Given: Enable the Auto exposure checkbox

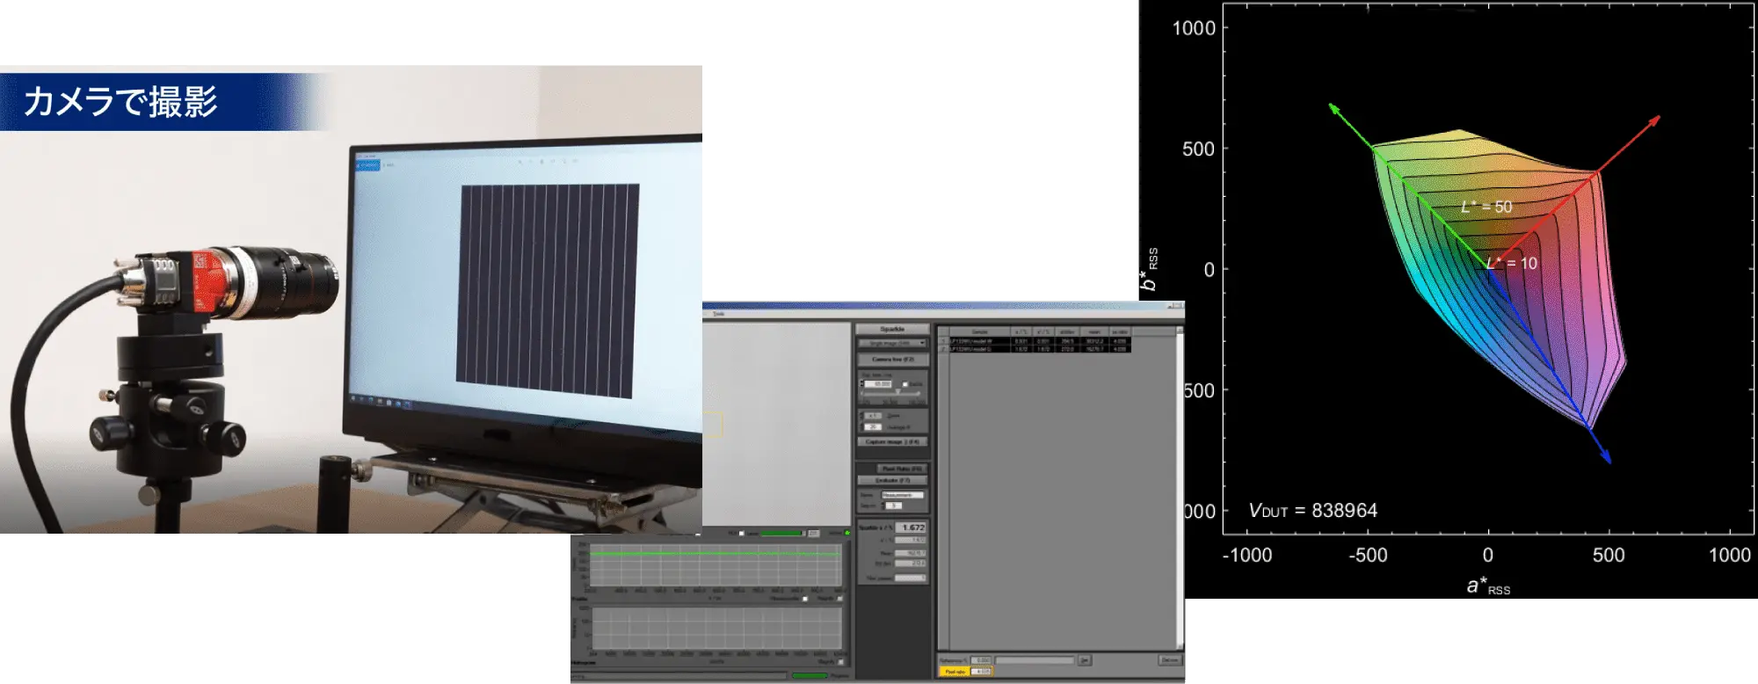Looking at the screenshot, I should [905, 384].
